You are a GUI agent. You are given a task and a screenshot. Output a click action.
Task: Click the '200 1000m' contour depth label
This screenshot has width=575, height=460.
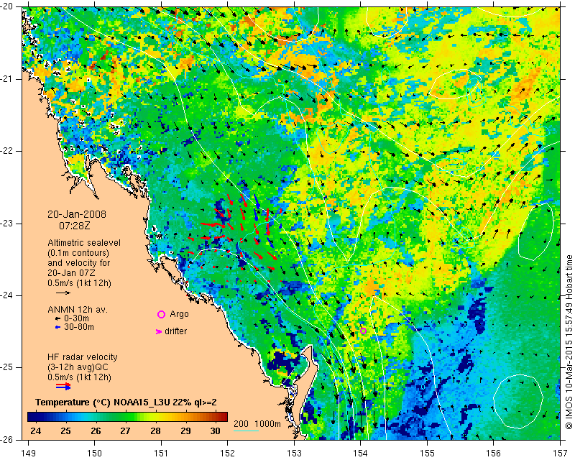[x=257, y=424]
